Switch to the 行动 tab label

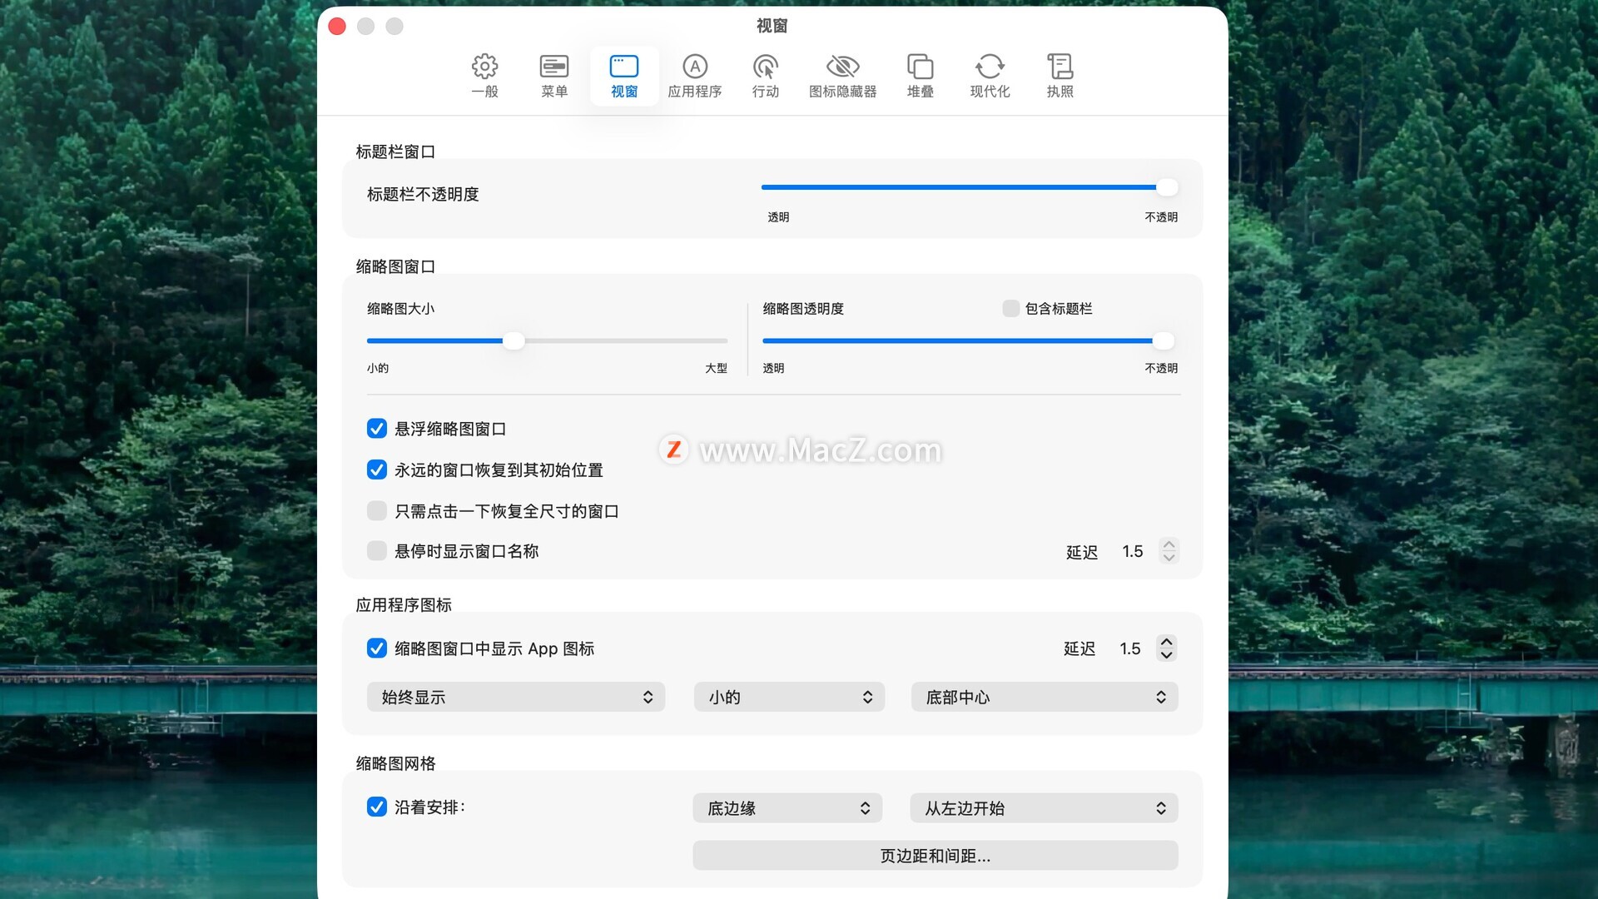point(766,92)
